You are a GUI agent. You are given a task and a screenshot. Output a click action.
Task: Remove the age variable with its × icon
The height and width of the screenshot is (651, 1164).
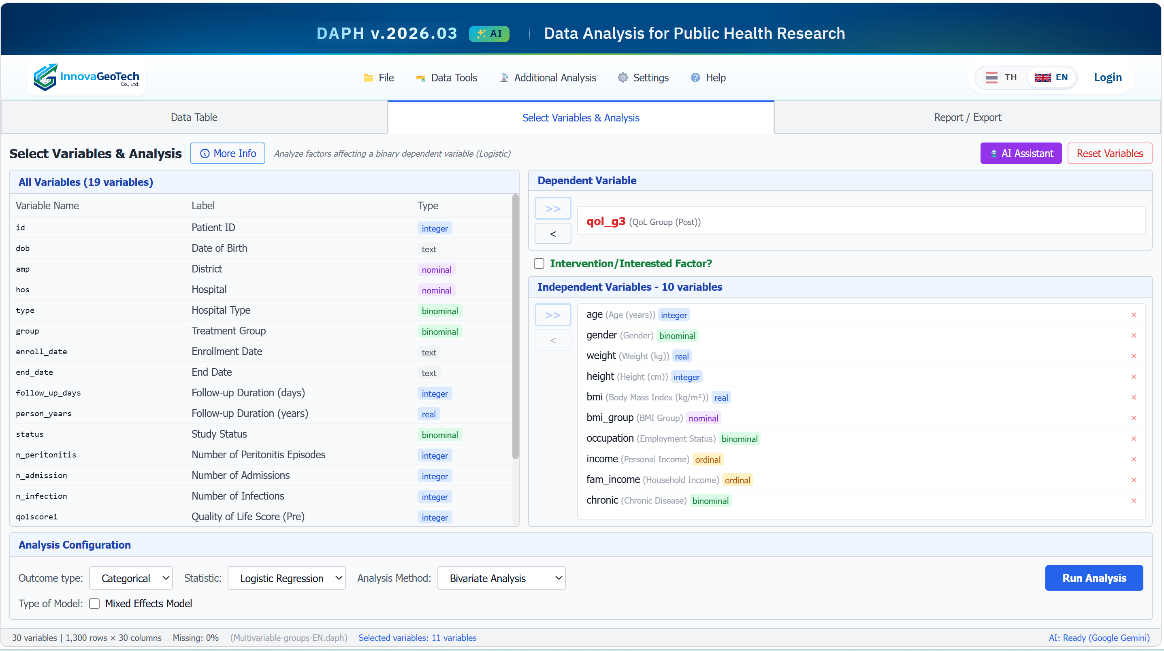click(x=1134, y=315)
